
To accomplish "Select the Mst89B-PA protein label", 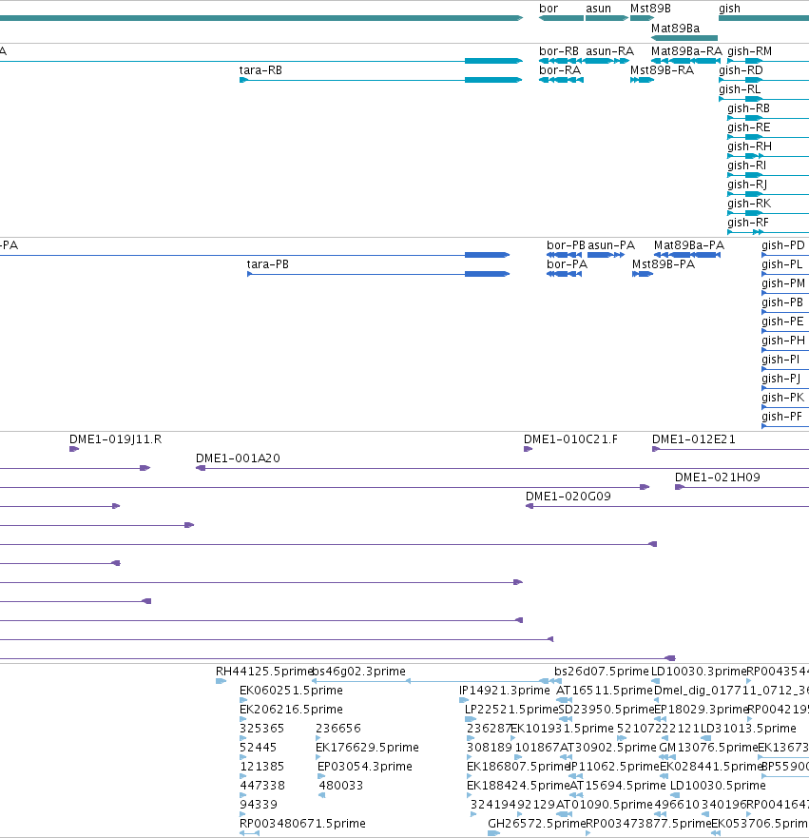I will coord(664,264).
